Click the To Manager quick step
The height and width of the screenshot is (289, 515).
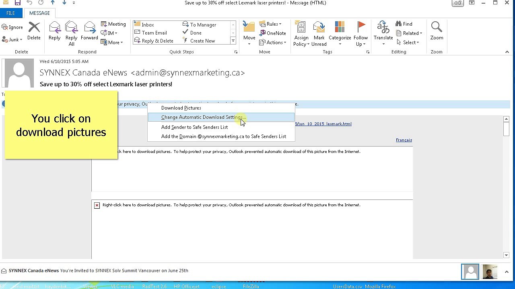(199, 25)
